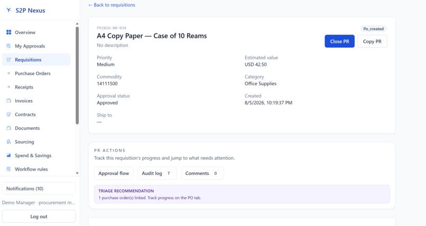
Task: Open Purchase Orders page
Action: [36, 73]
